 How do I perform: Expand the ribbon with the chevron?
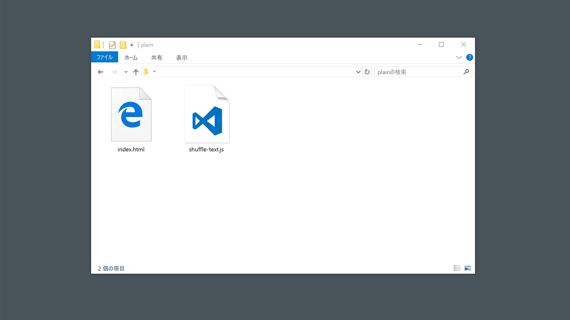(x=459, y=57)
